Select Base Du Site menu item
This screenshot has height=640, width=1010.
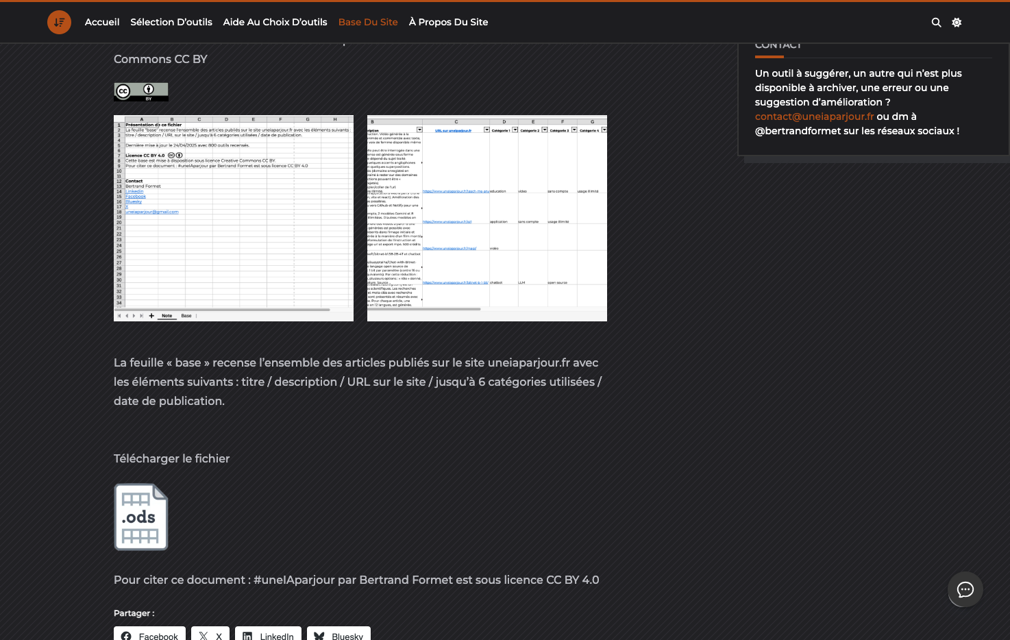(368, 22)
